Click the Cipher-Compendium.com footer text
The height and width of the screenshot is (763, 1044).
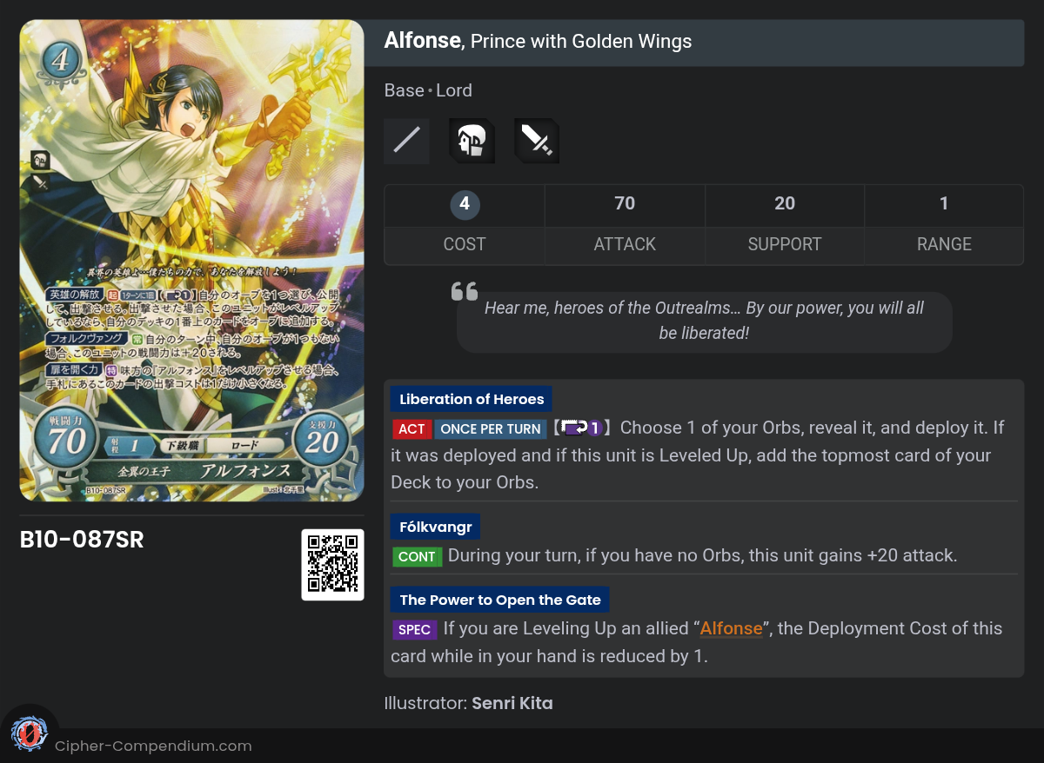click(153, 746)
